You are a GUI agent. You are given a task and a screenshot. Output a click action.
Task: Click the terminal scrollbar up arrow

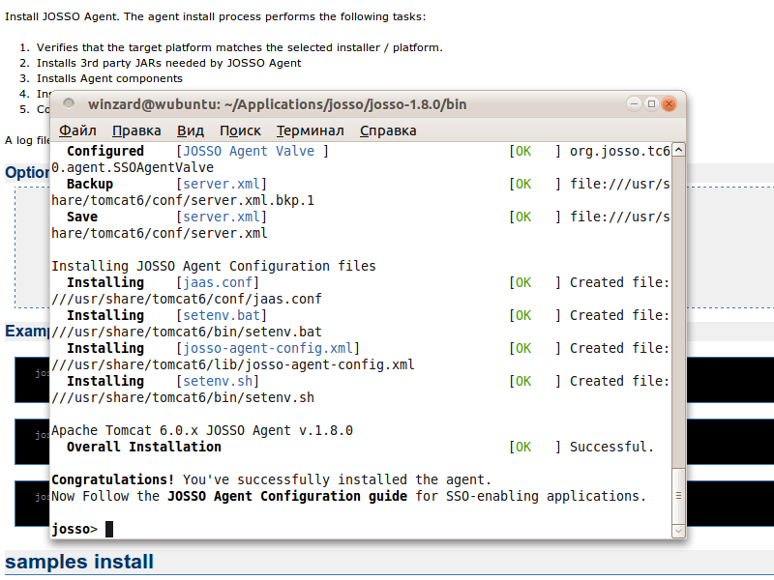coord(679,150)
